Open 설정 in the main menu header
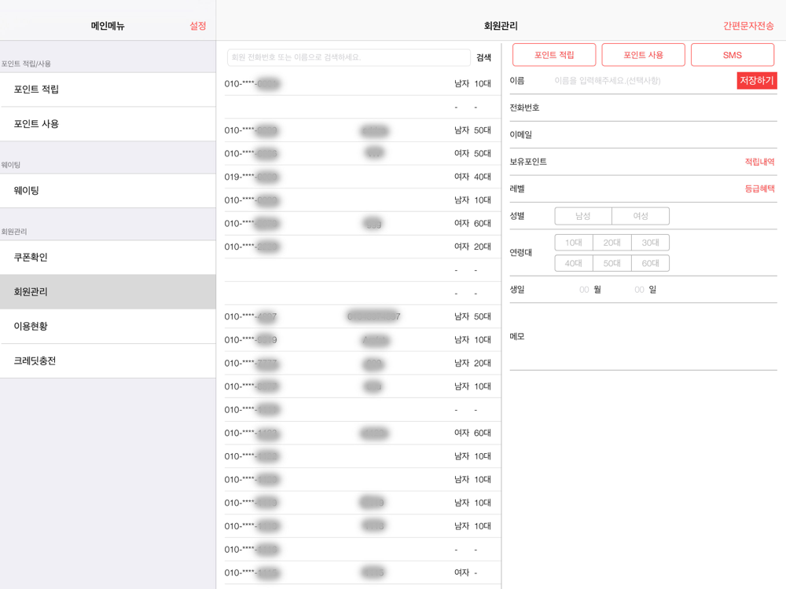Screen dimensions: 786x589 (197, 26)
